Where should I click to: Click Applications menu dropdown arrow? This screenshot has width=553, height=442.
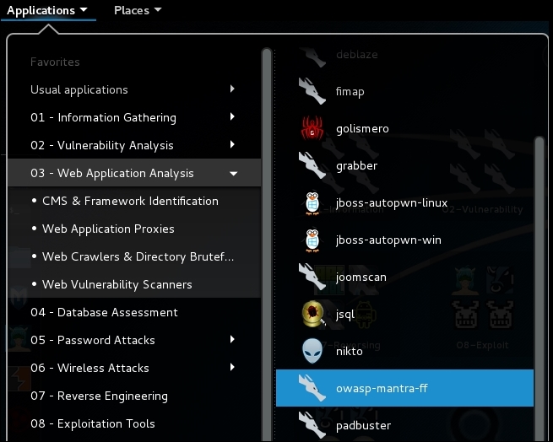[x=84, y=10]
